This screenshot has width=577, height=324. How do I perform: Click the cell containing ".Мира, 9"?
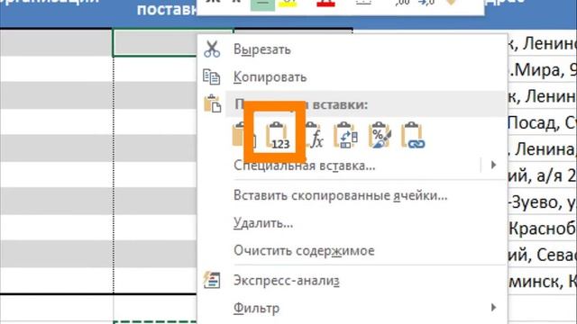[543, 69]
